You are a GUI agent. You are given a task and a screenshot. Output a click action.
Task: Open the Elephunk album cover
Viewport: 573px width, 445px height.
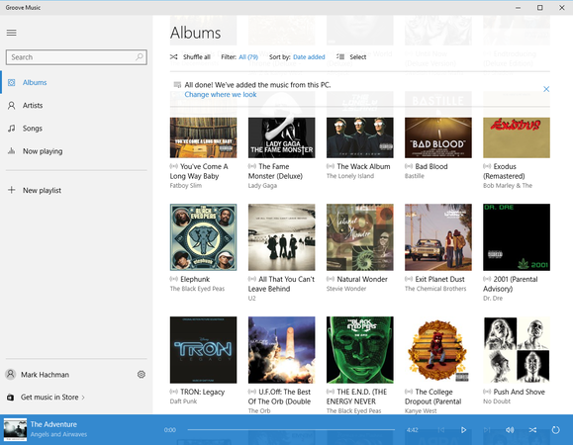(203, 237)
